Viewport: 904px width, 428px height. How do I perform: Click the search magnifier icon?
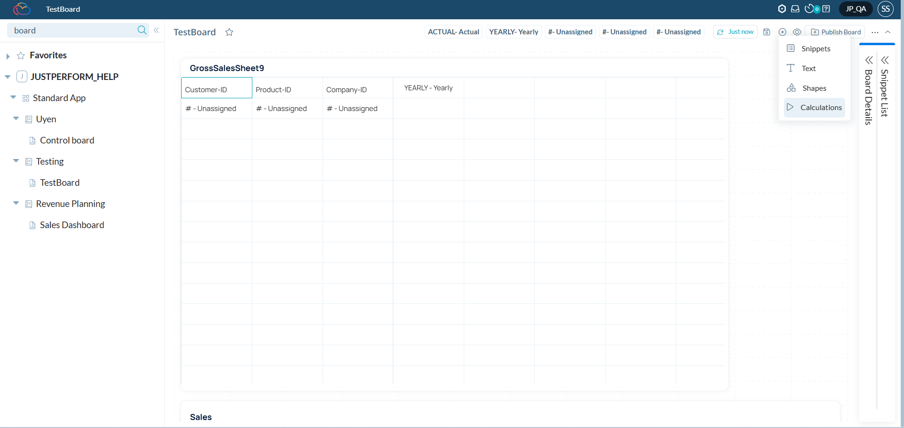(142, 30)
